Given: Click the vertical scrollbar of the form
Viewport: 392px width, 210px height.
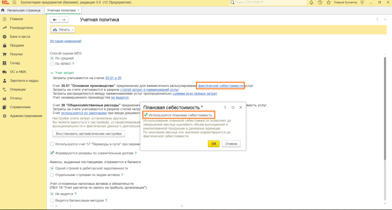Looking at the screenshot, I should point(385,115).
